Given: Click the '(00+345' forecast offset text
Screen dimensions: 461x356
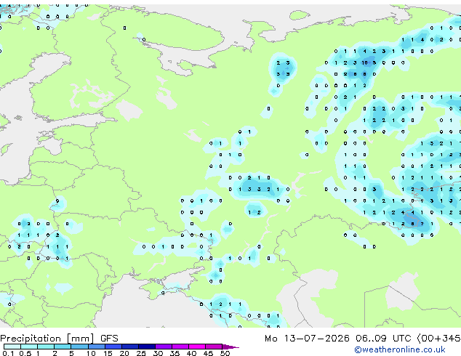Looking at the screenshot, I should [x=438, y=339].
